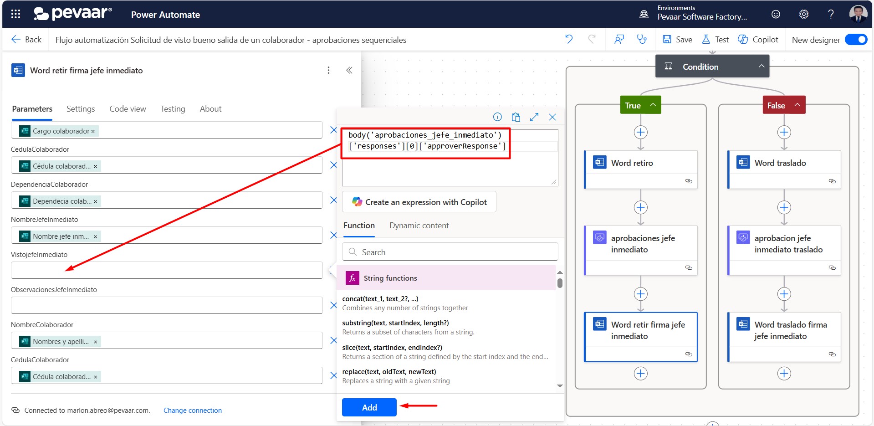
Task: Add a step below Word traslado firma jefe inmediato
Action: click(x=784, y=374)
